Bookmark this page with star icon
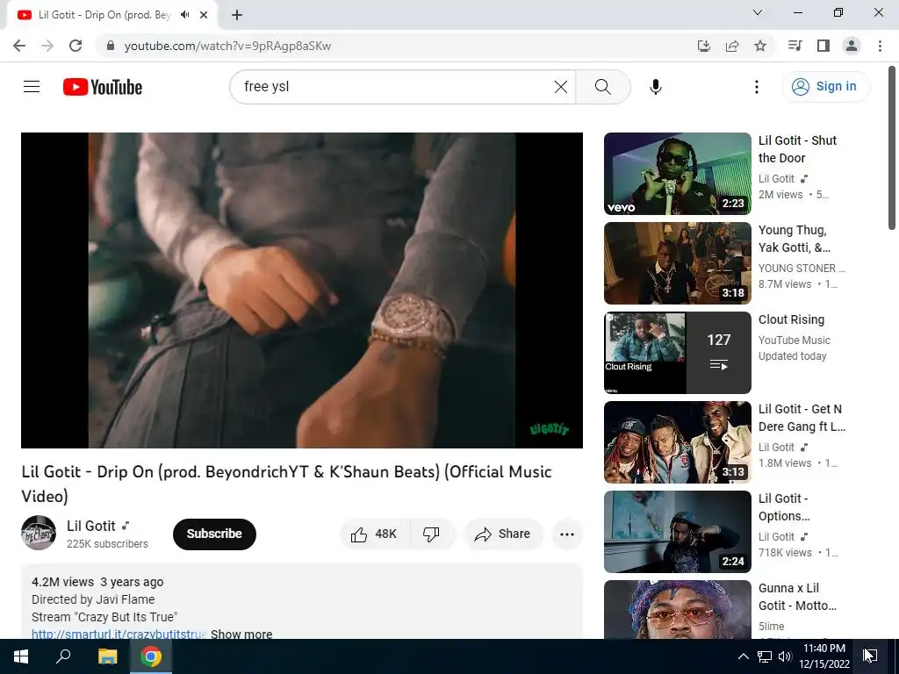899x674 pixels. click(760, 46)
